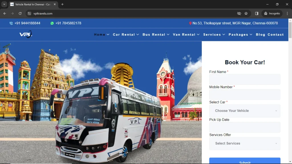Click the First Name input field
The image size is (292, 164).
(244, 79)
